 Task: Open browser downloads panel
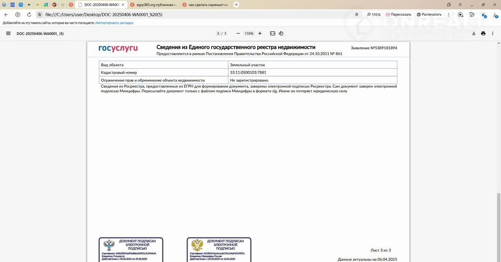(x=495, y=14)
